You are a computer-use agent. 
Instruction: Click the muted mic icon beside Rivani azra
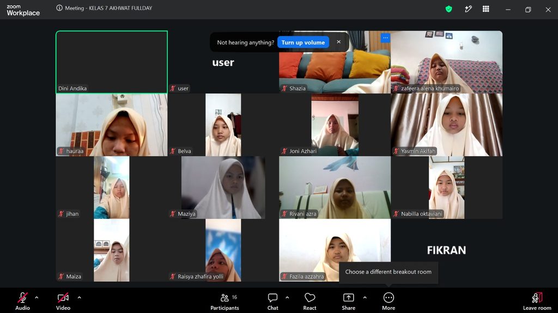(x=284, y=214)
